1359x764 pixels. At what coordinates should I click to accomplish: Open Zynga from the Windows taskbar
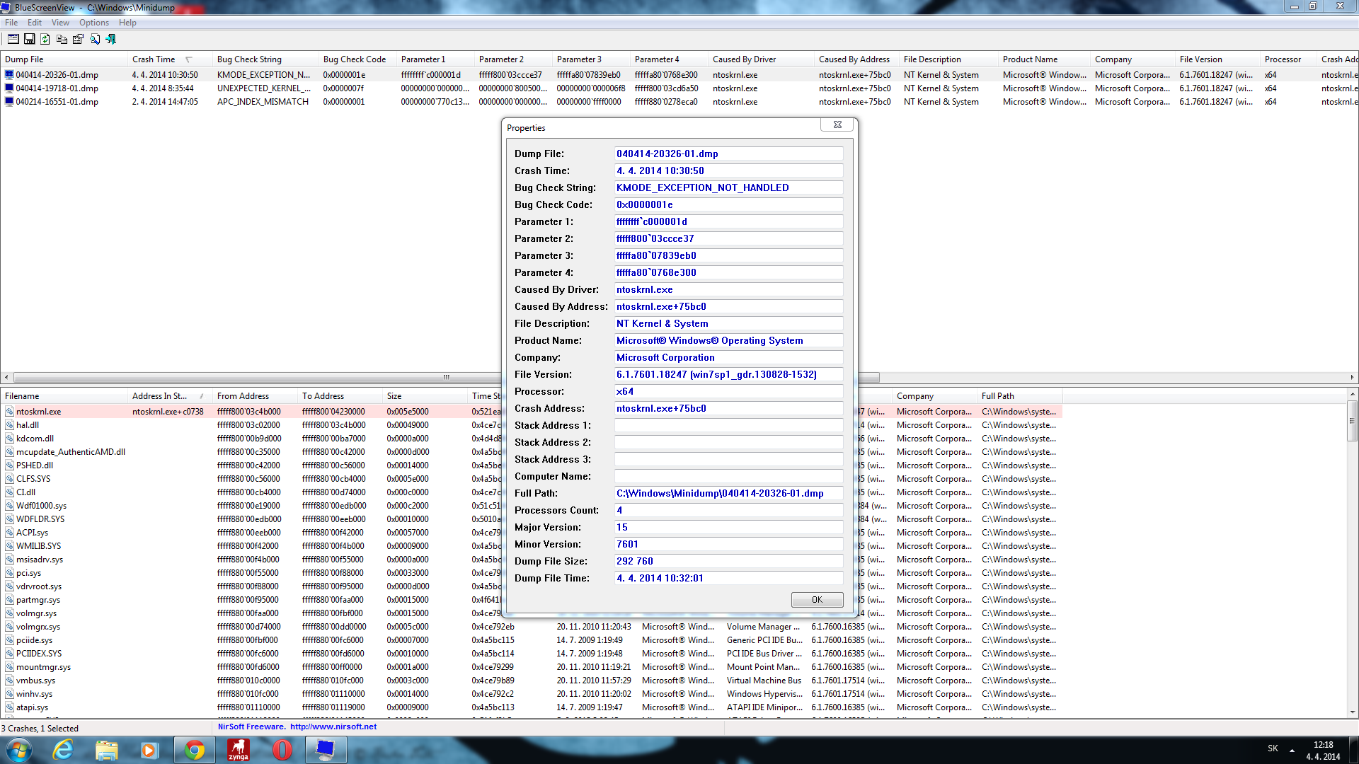(239, 750)
